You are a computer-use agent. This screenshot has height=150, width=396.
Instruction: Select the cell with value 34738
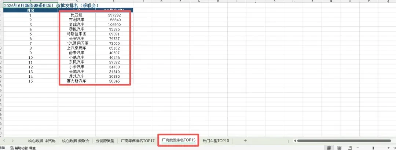point(114,67)
